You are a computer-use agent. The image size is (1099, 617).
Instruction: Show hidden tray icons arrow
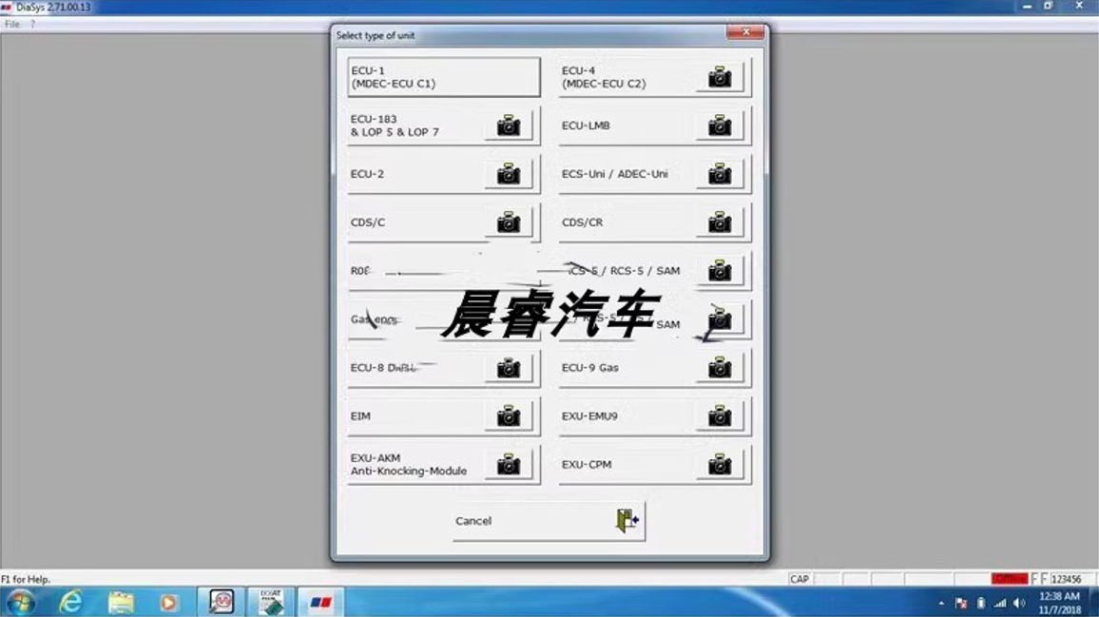[x=941, y=603]
